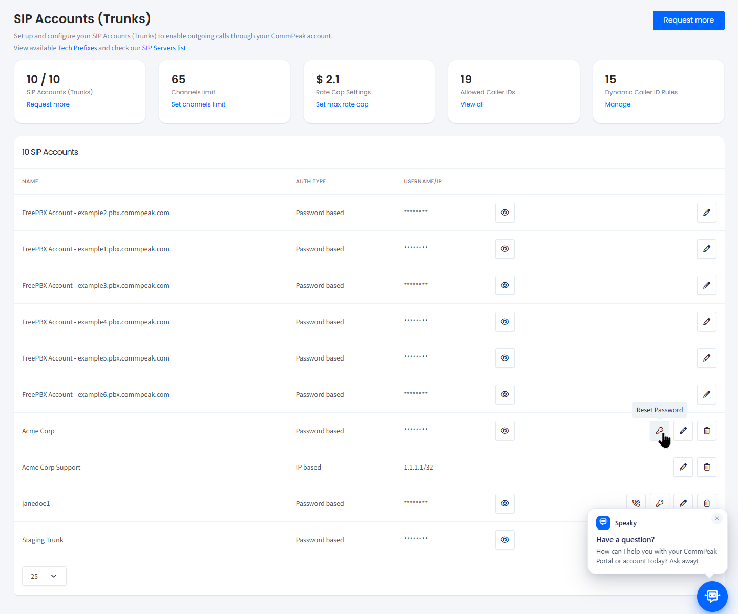
Task: Reveal password for FreePBX example1 account
Action: (x=504, y=249)
